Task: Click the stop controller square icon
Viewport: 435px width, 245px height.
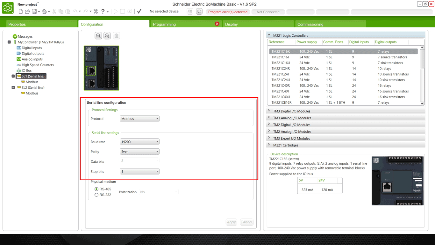Action: pos(123,11)
